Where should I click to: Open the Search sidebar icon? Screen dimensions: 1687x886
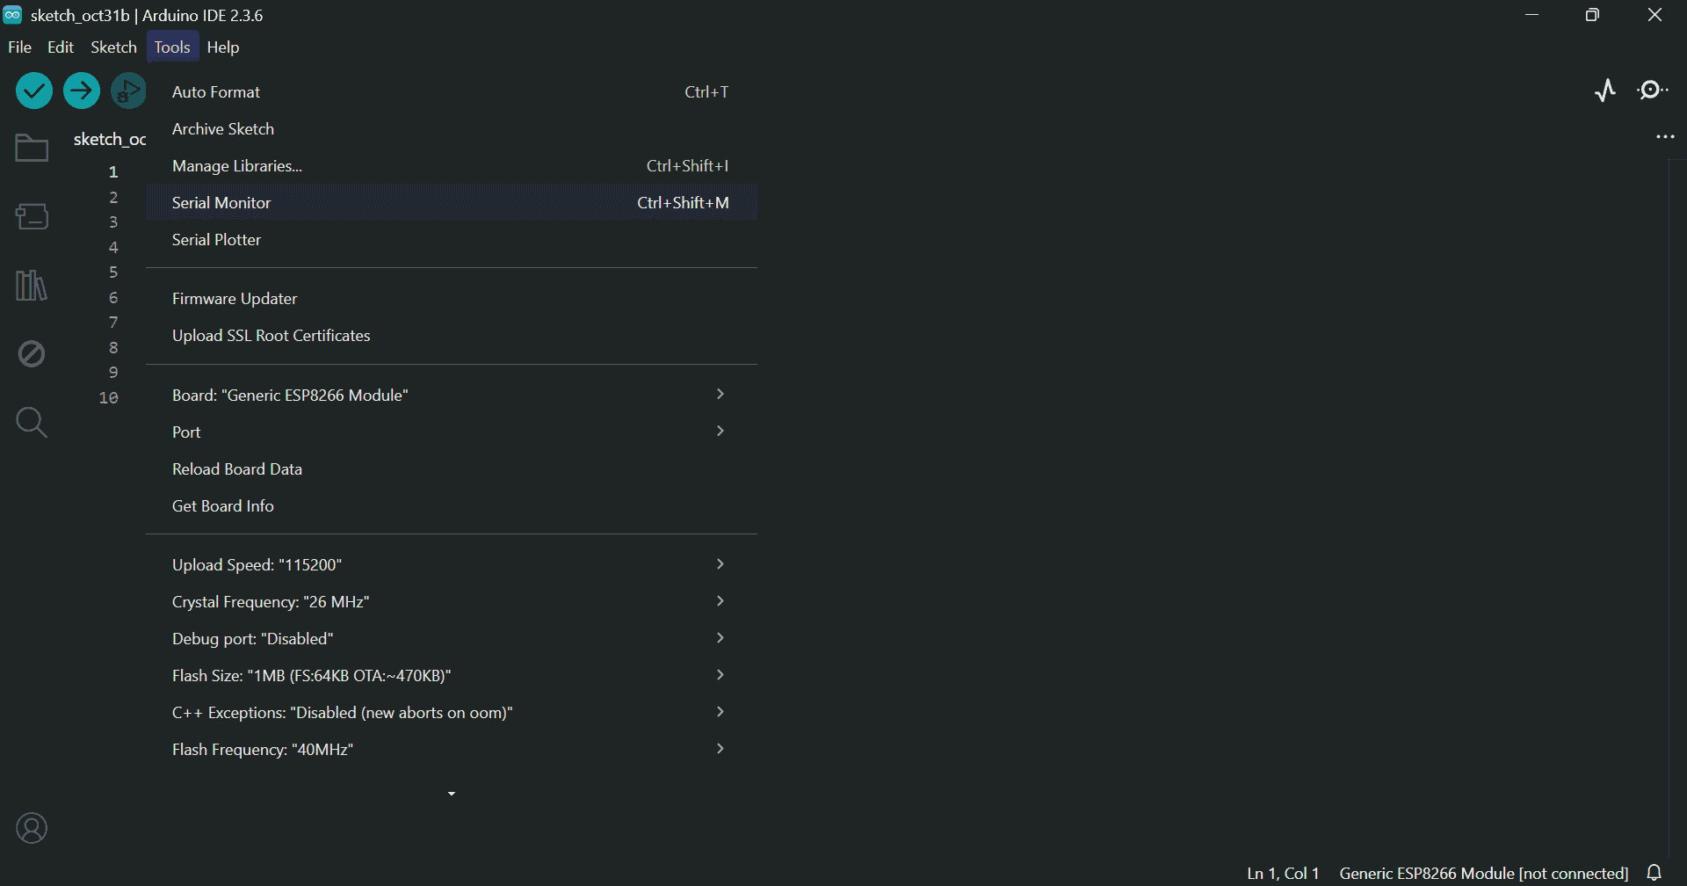coord(31,423)
